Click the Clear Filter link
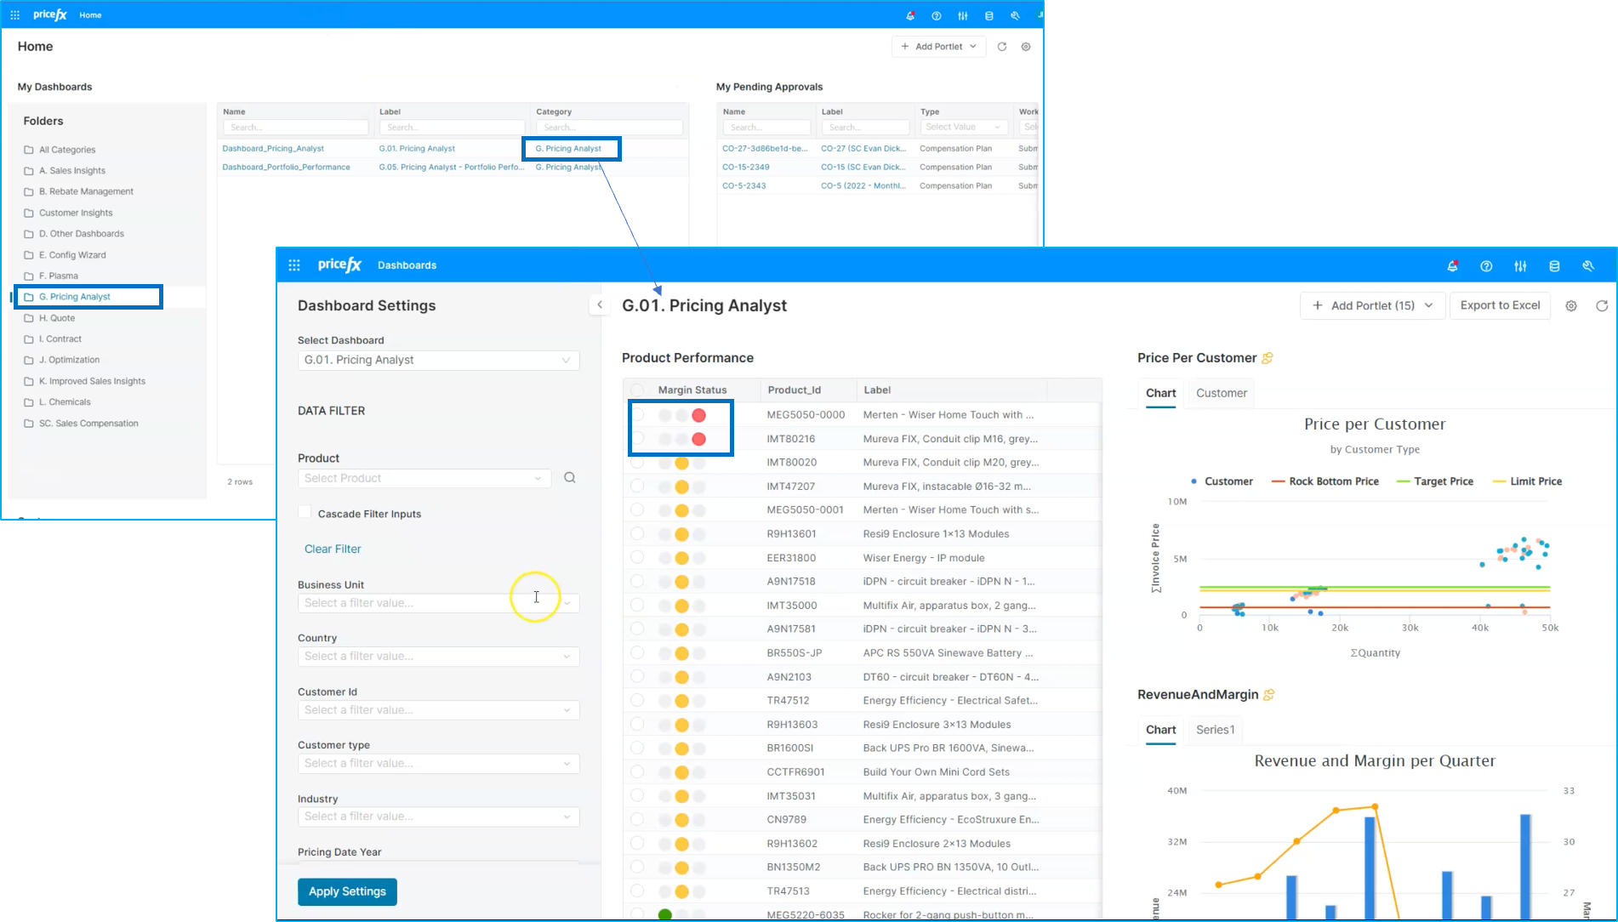 333,549
